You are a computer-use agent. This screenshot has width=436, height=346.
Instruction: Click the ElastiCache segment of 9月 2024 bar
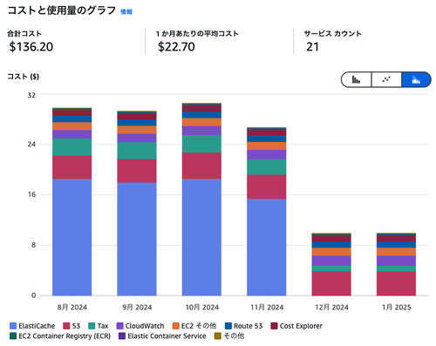137,239
